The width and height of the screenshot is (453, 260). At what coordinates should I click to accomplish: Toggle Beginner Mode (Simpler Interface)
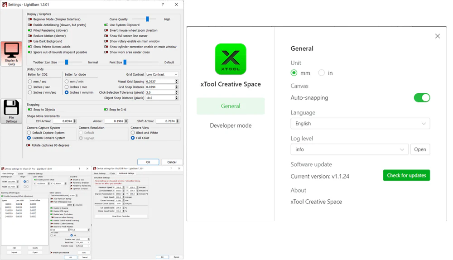(x=30, y=19)
